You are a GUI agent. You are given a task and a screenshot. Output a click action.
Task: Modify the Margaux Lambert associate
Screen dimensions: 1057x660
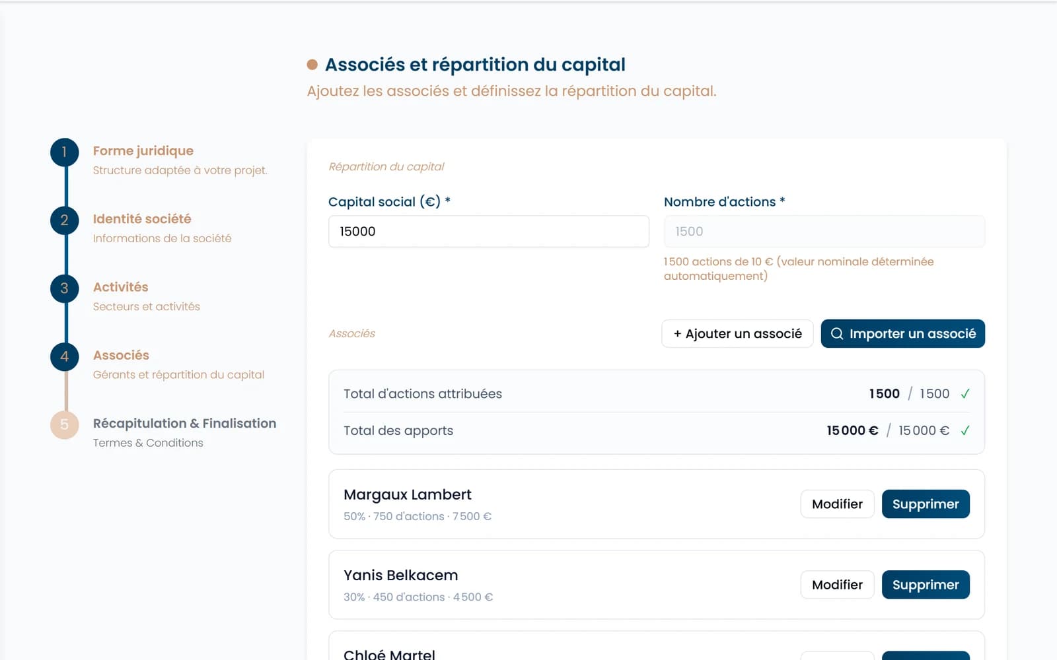pyautogui.click(x=837, y=504)
